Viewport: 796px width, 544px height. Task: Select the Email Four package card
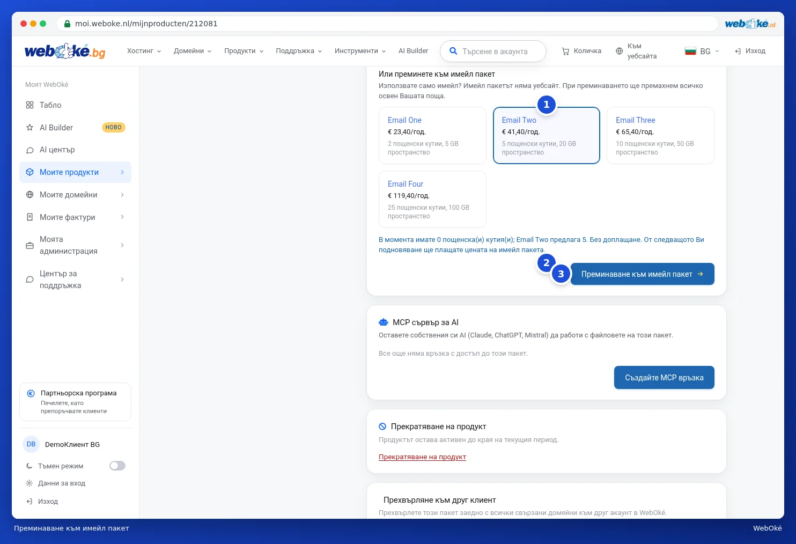[x=432, y=199]
